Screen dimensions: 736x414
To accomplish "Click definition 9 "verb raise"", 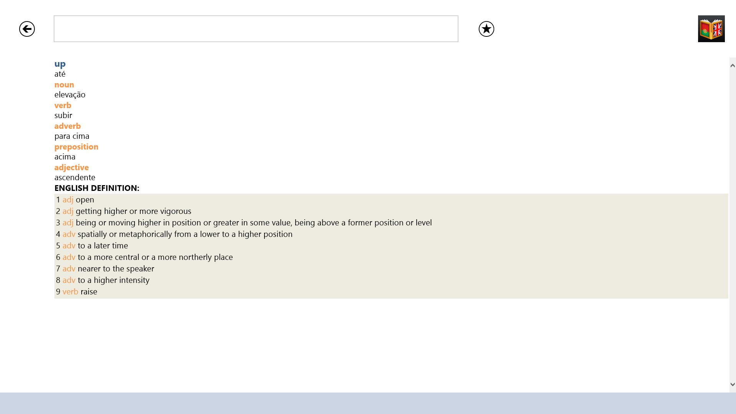I will (77, 292).
